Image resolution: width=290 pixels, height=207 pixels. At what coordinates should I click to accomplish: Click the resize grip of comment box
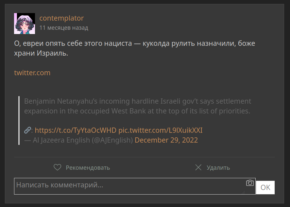(243, 192)
